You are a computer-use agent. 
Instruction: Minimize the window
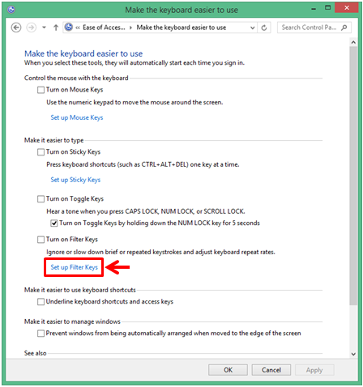tap(314, 9)
